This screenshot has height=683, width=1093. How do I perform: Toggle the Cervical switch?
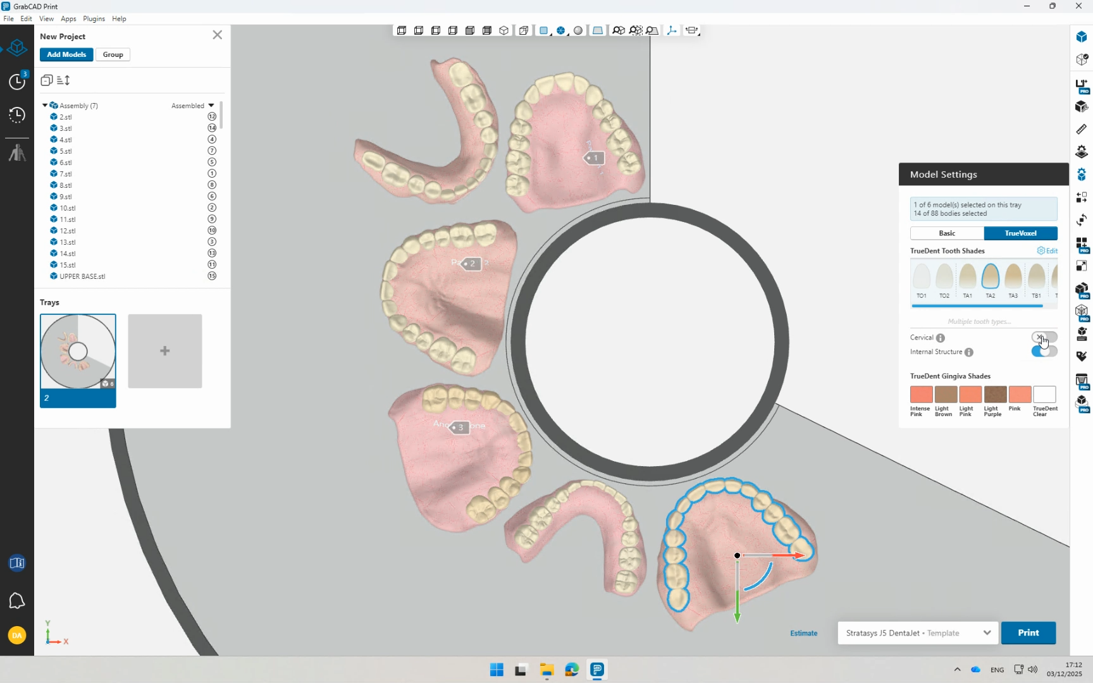point(1044,338)
